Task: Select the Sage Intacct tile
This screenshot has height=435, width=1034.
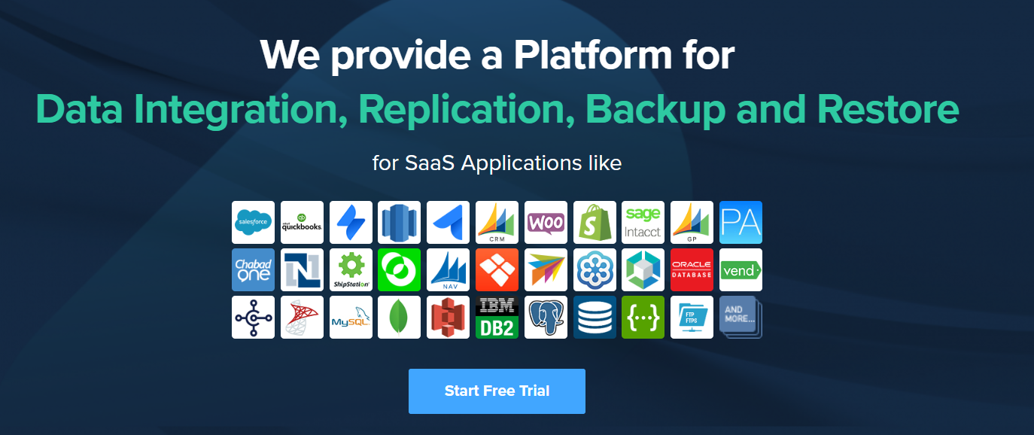Action: coord(643,222)
